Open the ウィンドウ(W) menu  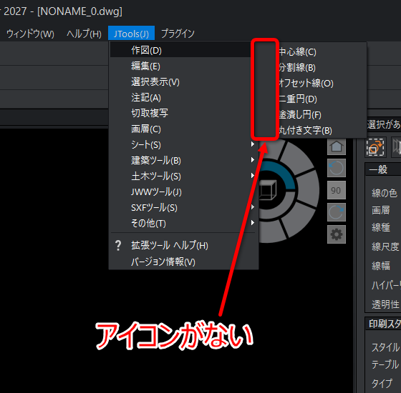pyautogui.click(x=30, y=34)
